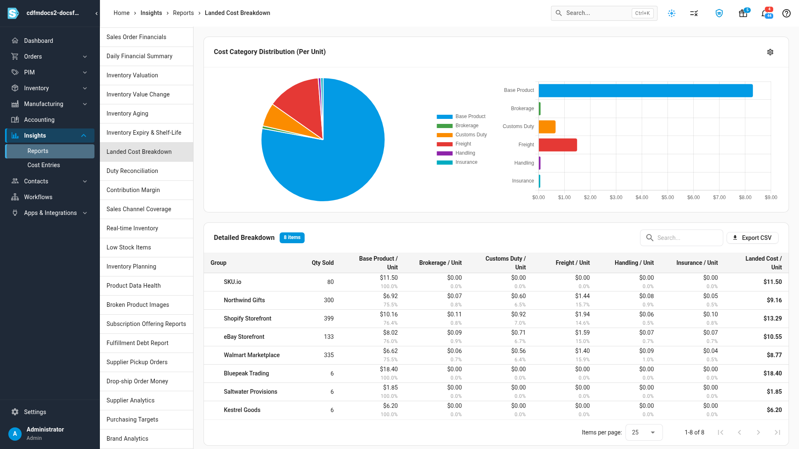Image resolution: width=799 pixels, height=449 pixels.
Task: Click the shield icon in header
Action: coord(719,13)
